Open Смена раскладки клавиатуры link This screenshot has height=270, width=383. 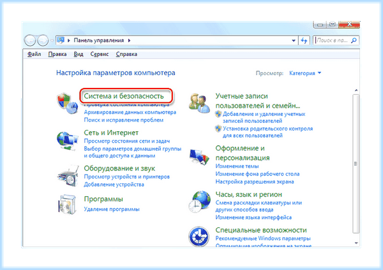pos(259,206)
